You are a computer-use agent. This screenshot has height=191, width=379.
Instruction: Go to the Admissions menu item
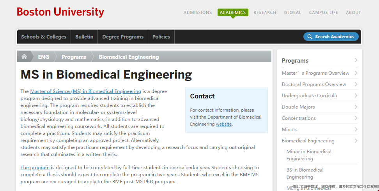pos(198,12)
